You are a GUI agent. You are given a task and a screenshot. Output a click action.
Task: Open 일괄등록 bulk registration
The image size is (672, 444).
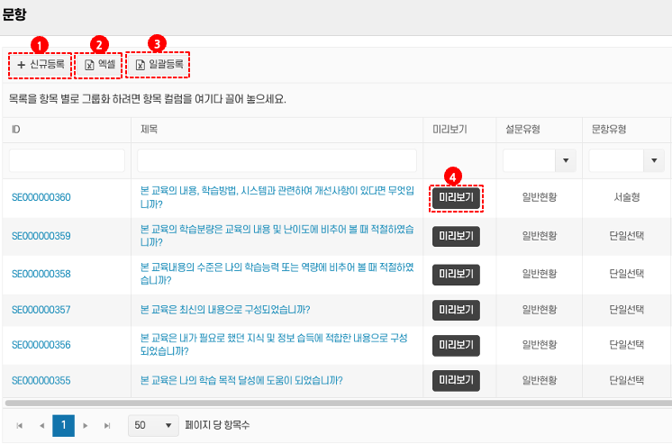click(x=159, y=65)
